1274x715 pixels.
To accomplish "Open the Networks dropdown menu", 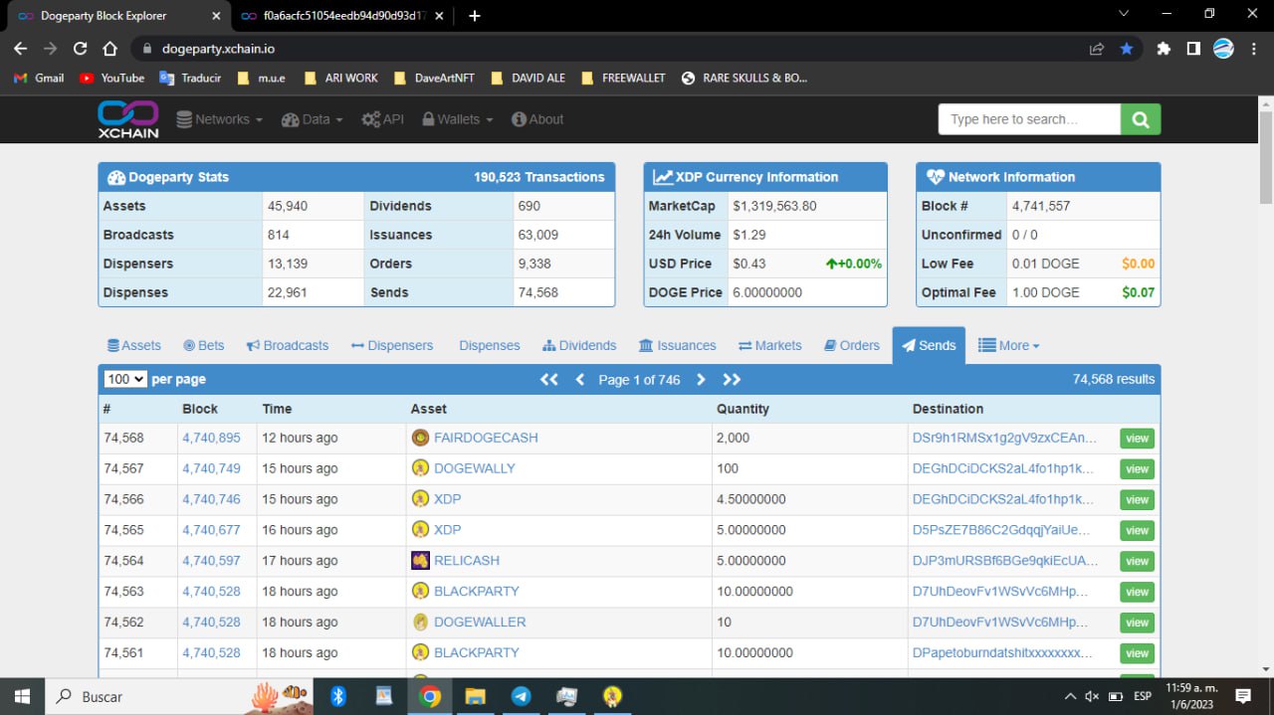I will coord(220,119).
